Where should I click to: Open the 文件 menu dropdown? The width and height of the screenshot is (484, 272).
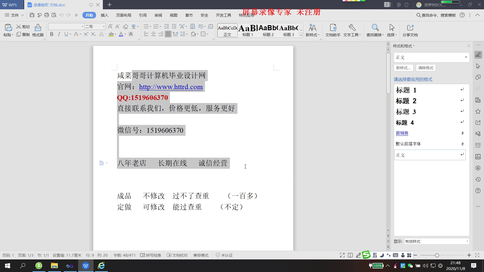point(14,15)
